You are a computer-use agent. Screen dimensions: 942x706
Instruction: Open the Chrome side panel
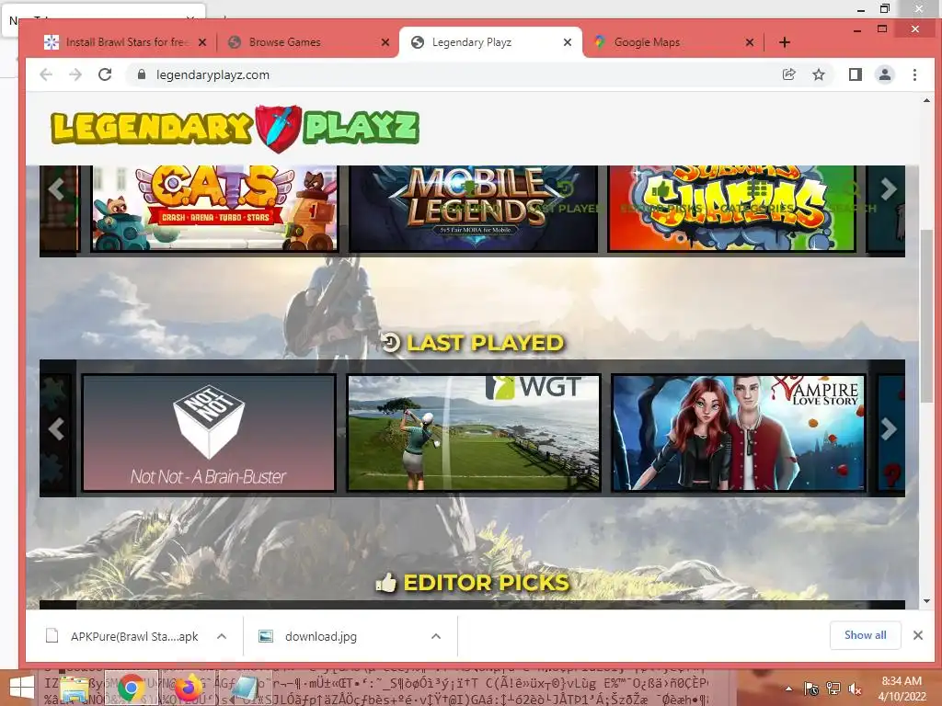pos(855,74)
